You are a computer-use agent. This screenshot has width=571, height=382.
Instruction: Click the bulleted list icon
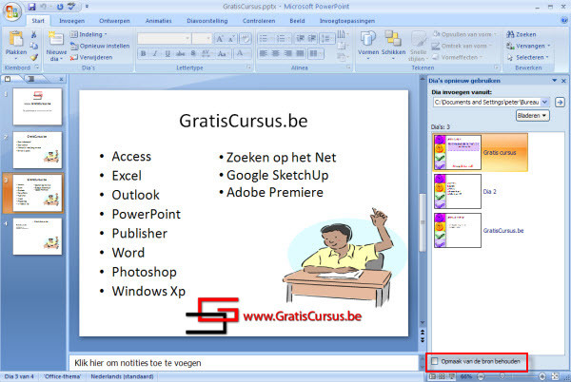coord(265,39)
